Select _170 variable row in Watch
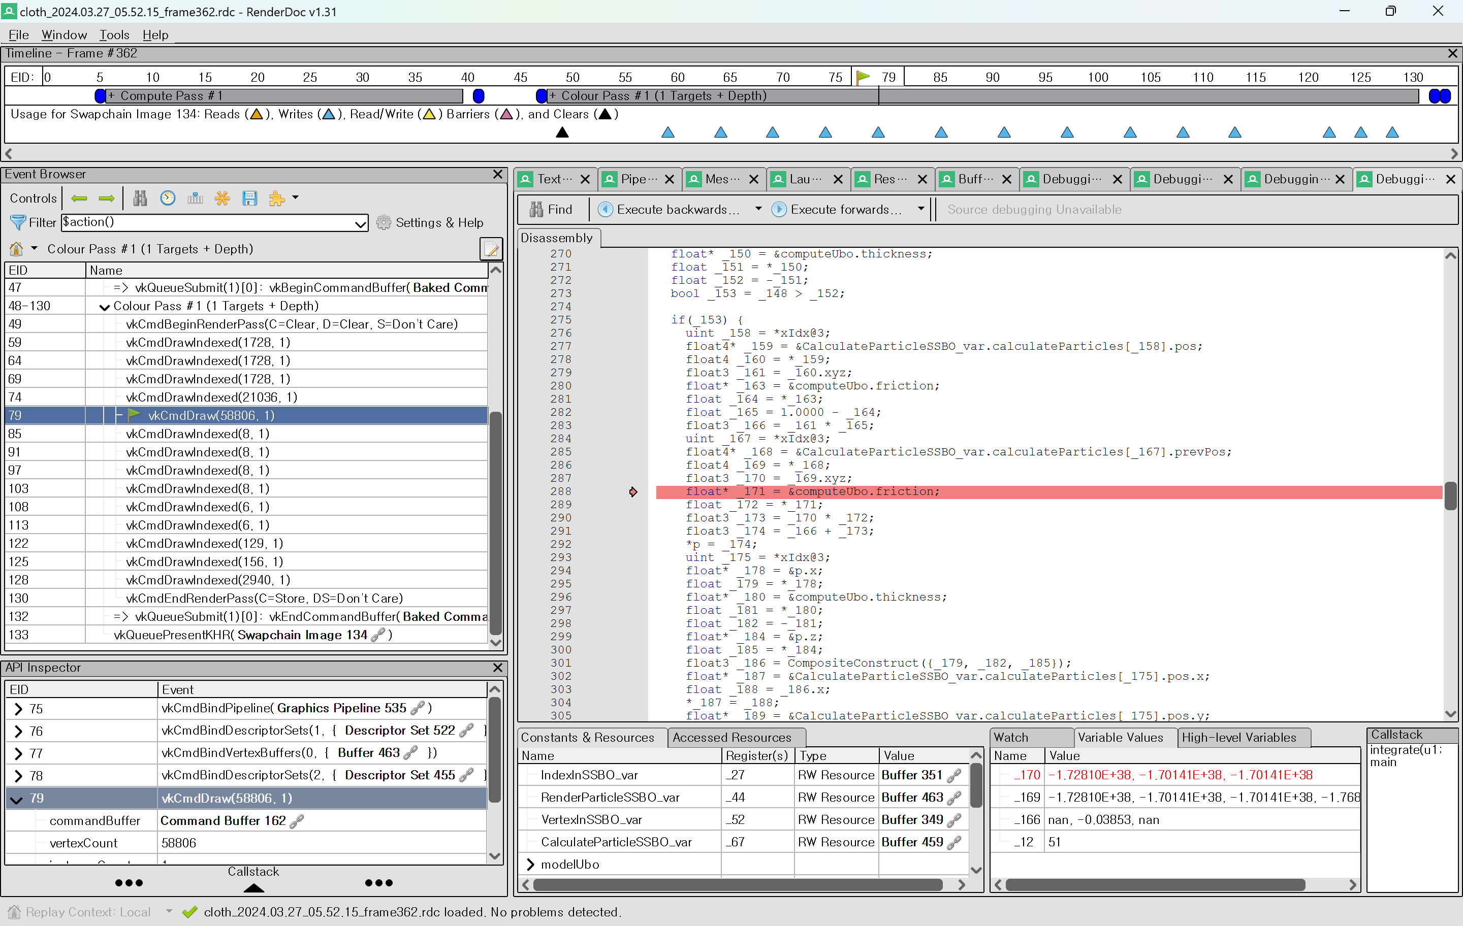 pyautogui.click(x=1175, y=775)
